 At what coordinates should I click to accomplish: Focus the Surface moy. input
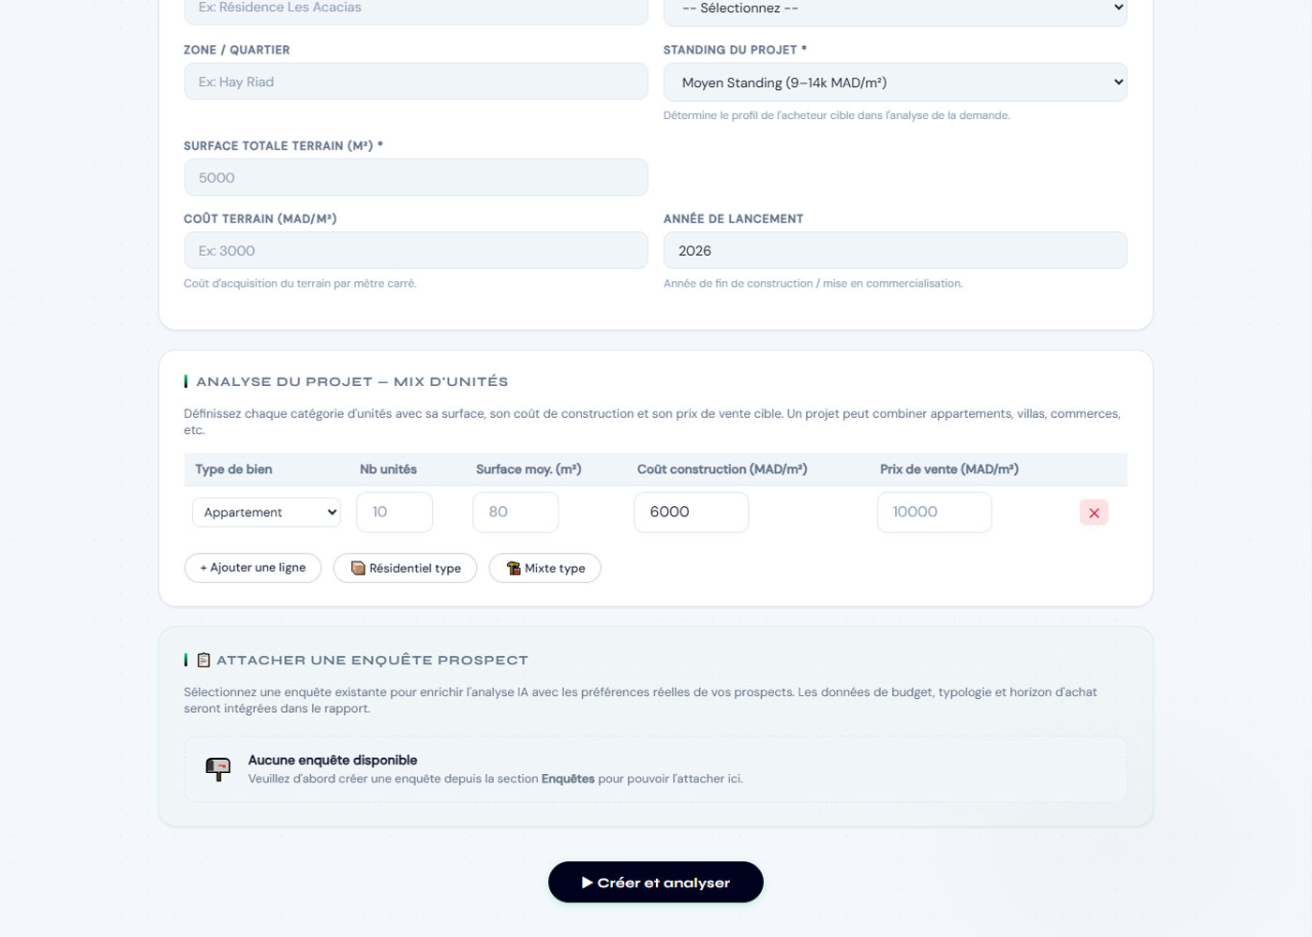515,513
